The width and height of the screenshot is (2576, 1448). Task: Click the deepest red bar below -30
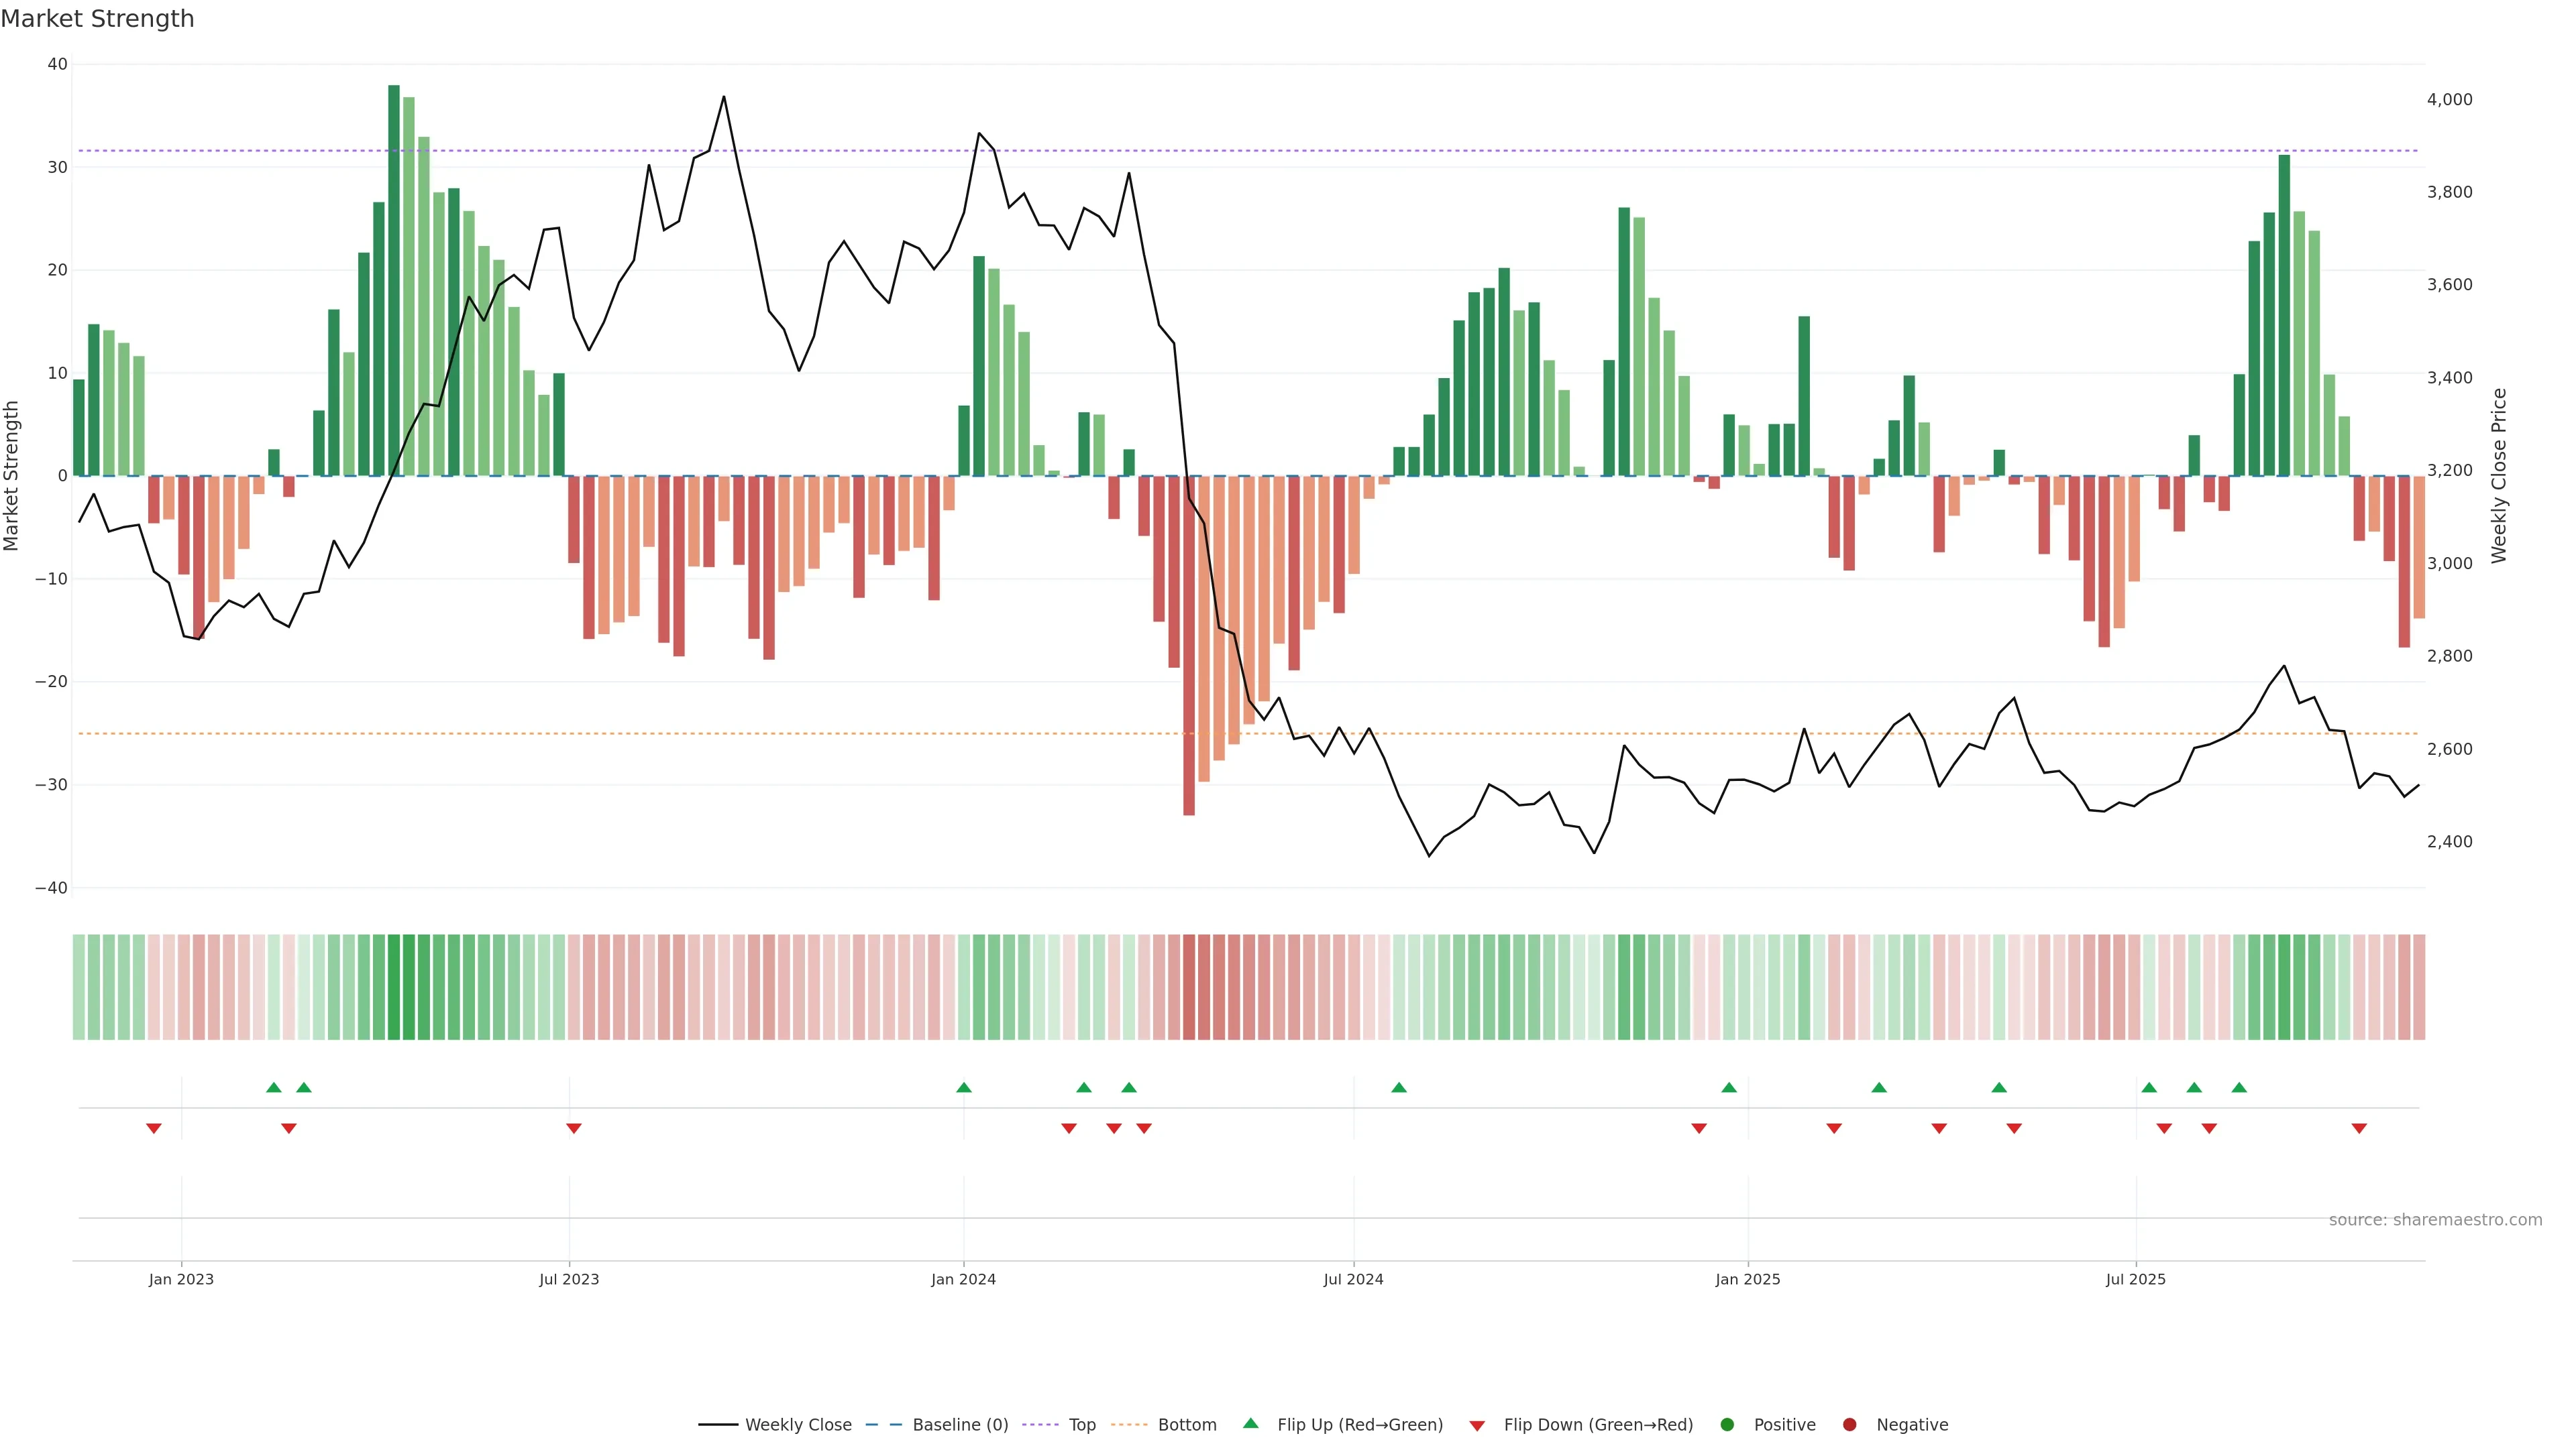click(1189, 644)
